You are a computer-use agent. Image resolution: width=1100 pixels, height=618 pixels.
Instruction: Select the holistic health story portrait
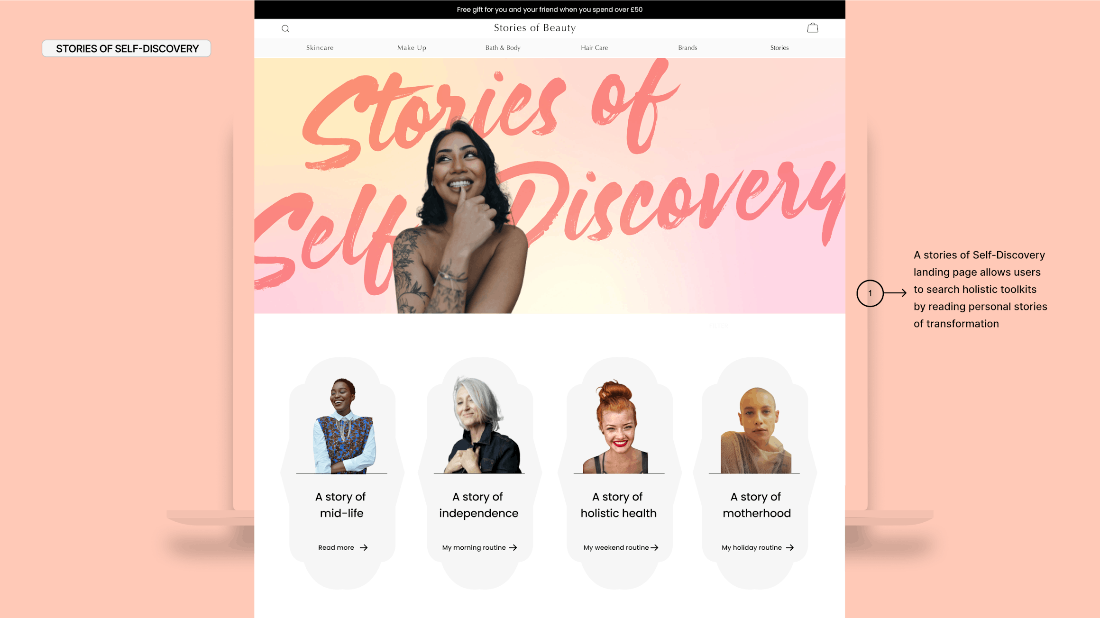point(619,426)
